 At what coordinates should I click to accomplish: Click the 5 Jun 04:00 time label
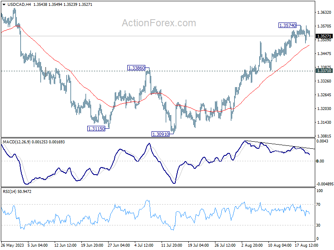[x=38, y=245]
